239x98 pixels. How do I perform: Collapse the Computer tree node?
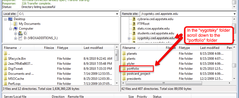(x=11, y=29)
